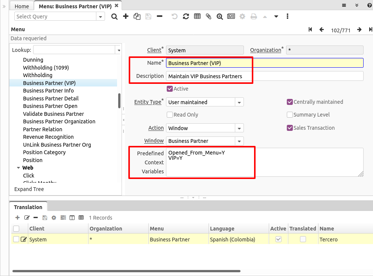
Task: Collapse the Web tree node
Action: [18, 168]
